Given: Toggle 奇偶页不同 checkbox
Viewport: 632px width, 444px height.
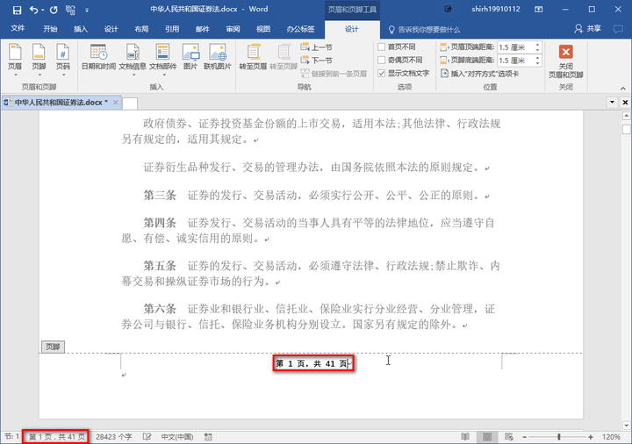Looking at the screenshot, I should (x=381, y=60).
